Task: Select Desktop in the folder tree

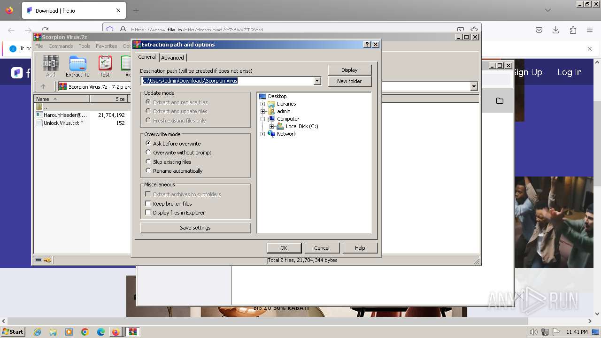Action: click(277, 96)
